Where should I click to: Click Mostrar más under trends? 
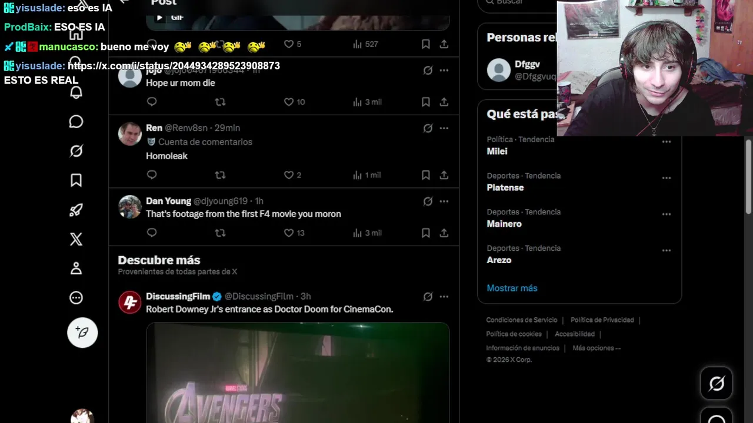pyautogui.click(x=512, y=288)
